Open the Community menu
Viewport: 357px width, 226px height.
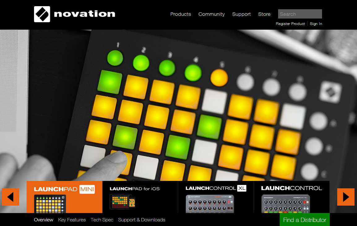(x=212, y=14)
